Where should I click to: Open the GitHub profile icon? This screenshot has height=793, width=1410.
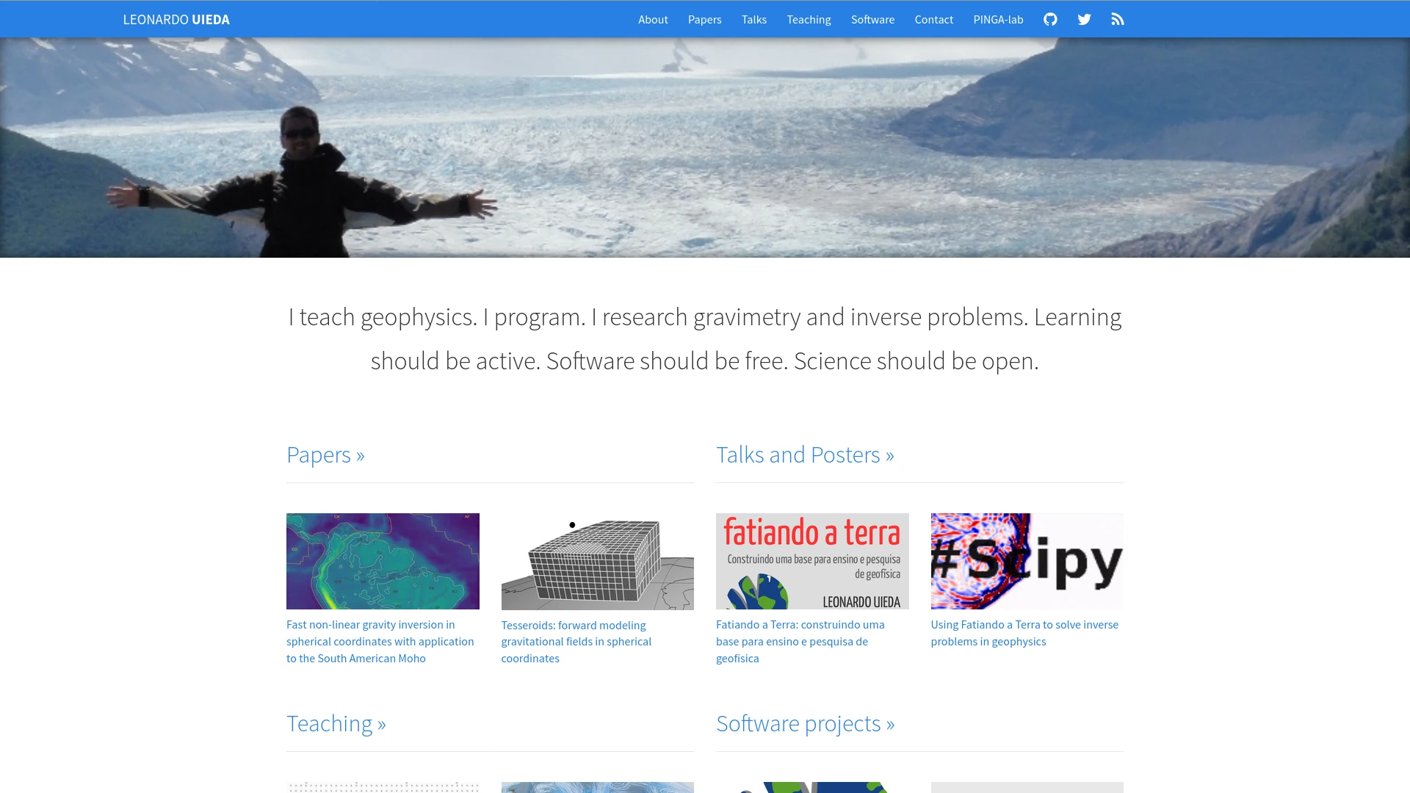coord(1049,19)
